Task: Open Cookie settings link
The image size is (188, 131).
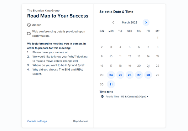Action: click(x=37, y=121)
